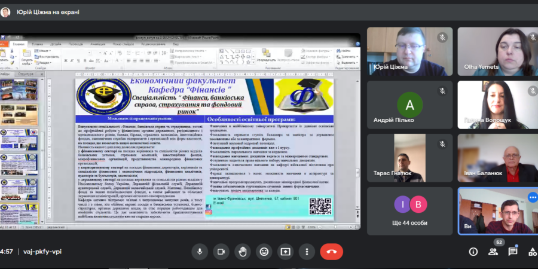The image size is (538, 269).
Task: Show the people list with 52 badge
Action: [493, 252]
